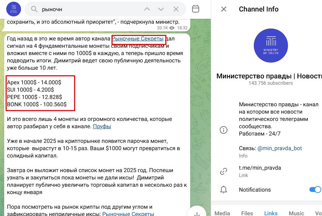Screen dimensions: 322x216
Task: Switch to the Files tab
Action: (247, 213)
